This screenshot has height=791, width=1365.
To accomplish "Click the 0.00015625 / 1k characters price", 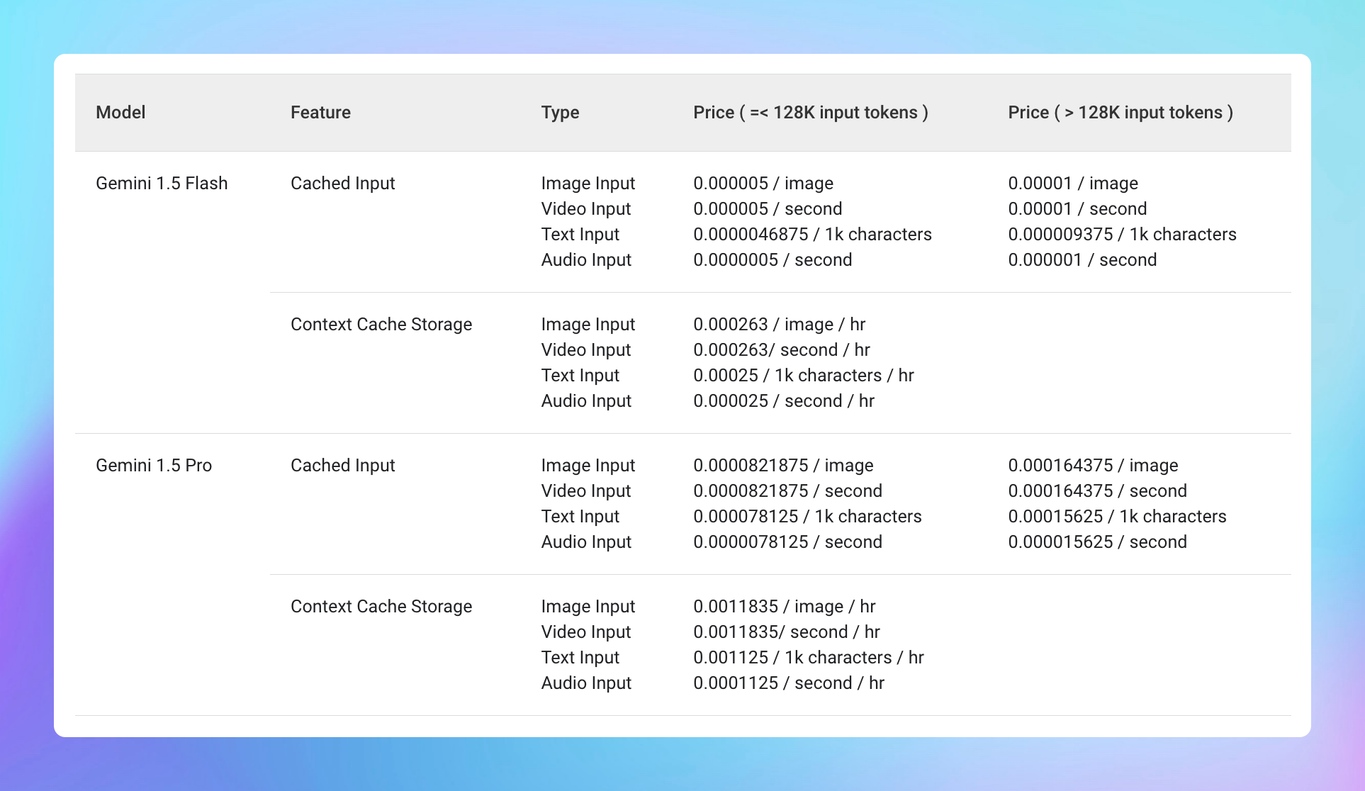I will [x=1117, y=517].
